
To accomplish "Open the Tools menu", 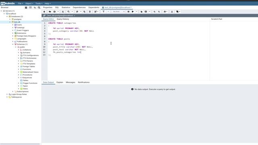I will 39,4.
